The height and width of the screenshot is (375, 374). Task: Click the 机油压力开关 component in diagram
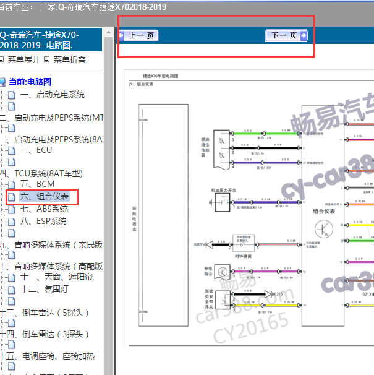point(223,202)
